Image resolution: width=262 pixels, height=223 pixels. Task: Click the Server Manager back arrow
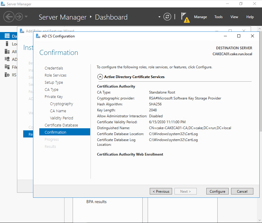coord(9,17)
